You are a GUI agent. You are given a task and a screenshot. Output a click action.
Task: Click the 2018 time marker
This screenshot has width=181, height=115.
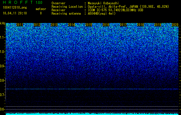point(140,25)
